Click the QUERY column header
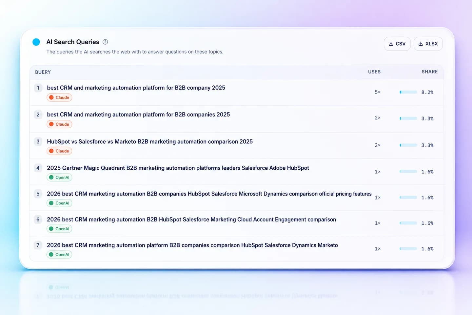 coord(43,72)
